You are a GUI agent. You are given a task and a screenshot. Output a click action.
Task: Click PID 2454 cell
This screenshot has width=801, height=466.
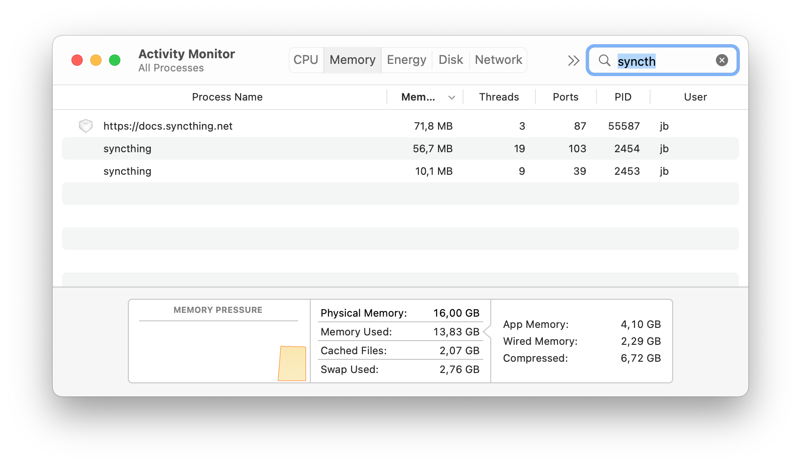(x=627, y=148)
